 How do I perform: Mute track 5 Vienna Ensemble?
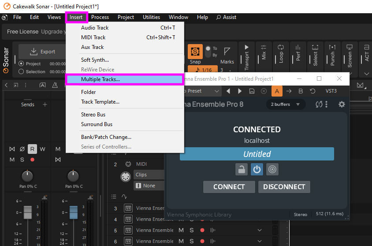tap(181, 230)
